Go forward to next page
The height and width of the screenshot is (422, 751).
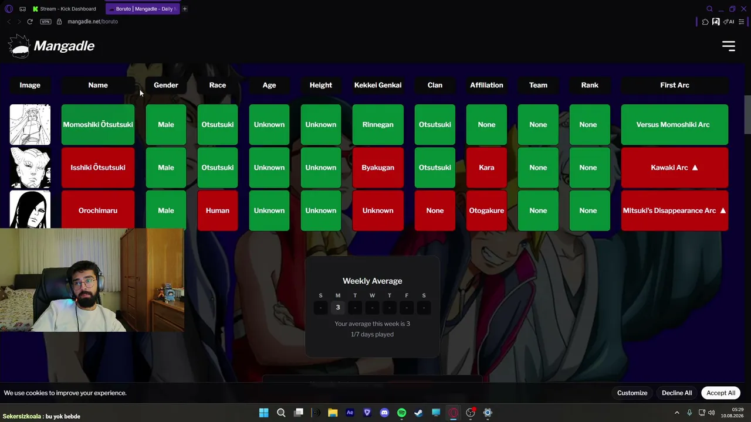click(x=19, y=22)
